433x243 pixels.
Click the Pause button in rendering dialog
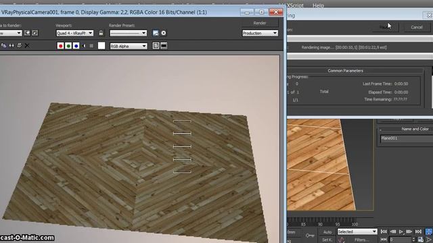point(385,27)
